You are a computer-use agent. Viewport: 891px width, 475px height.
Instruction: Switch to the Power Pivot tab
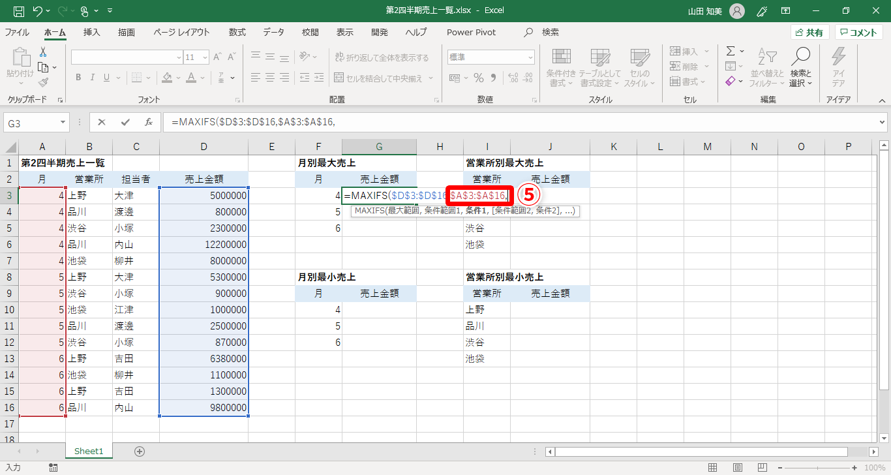click(x=472, y=33)
